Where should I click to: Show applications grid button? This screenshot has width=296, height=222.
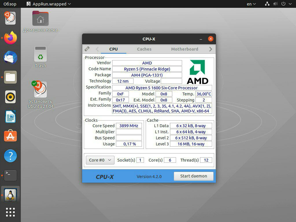coord(10,212)
